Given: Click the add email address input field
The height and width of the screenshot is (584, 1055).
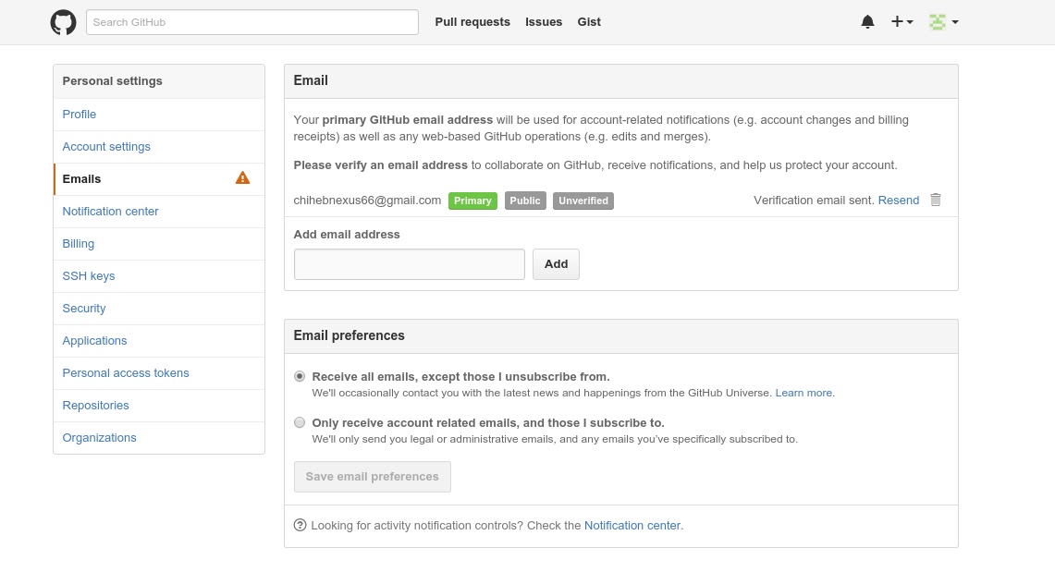Looking at the screenshot, I should point(409,263).
